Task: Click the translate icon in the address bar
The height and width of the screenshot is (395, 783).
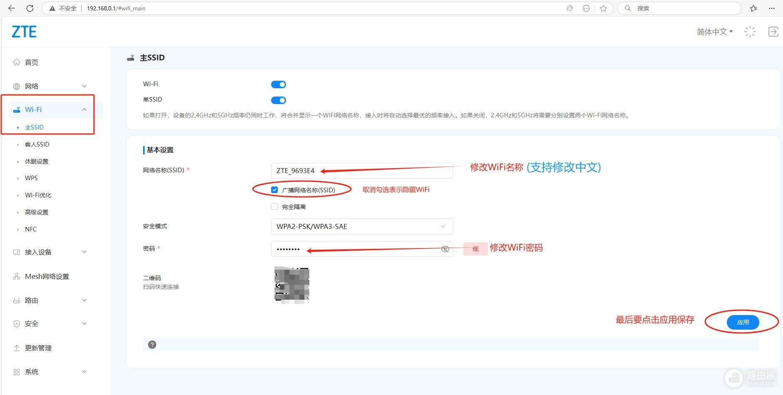Action: point(570,8)
